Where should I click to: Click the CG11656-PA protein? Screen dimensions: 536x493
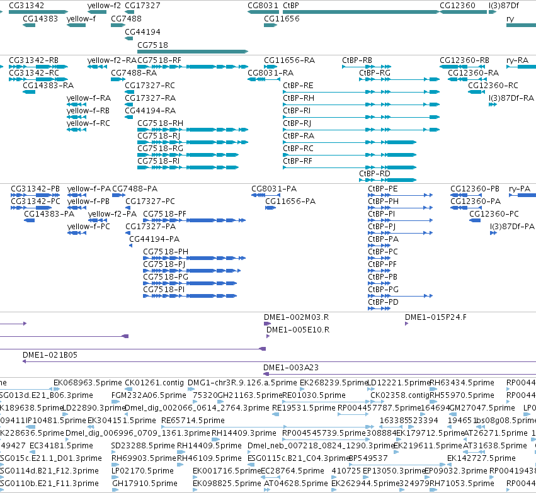tap(270, 208)
